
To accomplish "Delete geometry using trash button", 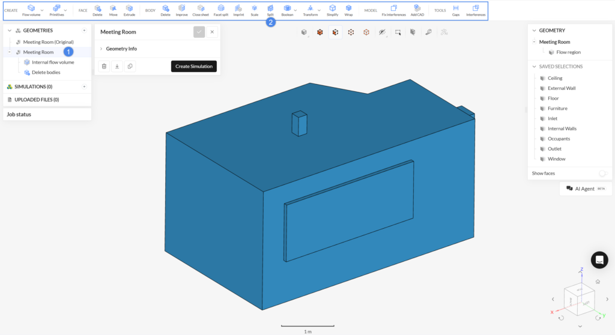I will tap(104, 66).
